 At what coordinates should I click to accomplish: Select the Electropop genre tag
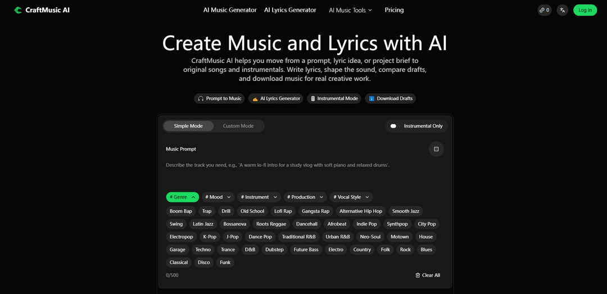(x=181, y=237)
